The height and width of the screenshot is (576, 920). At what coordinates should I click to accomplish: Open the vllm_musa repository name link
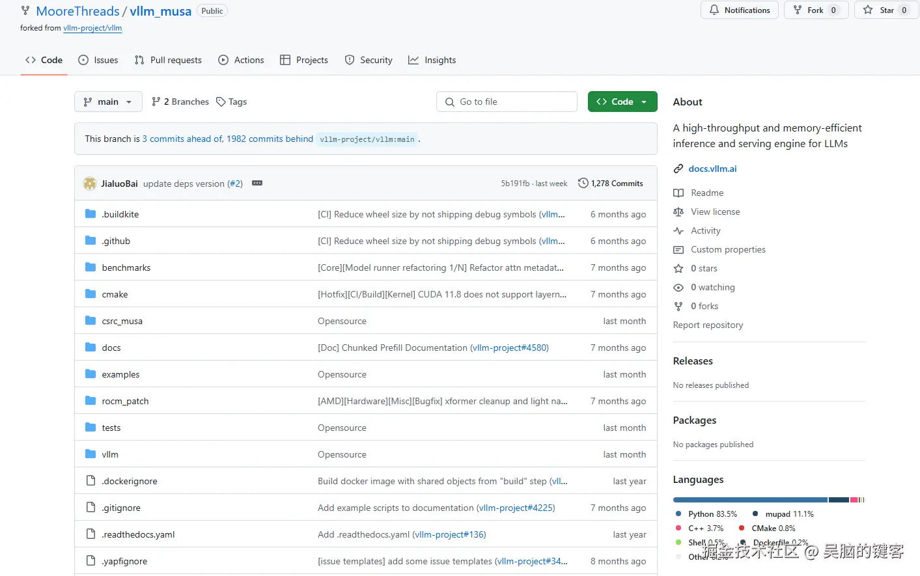coord(161,11)
